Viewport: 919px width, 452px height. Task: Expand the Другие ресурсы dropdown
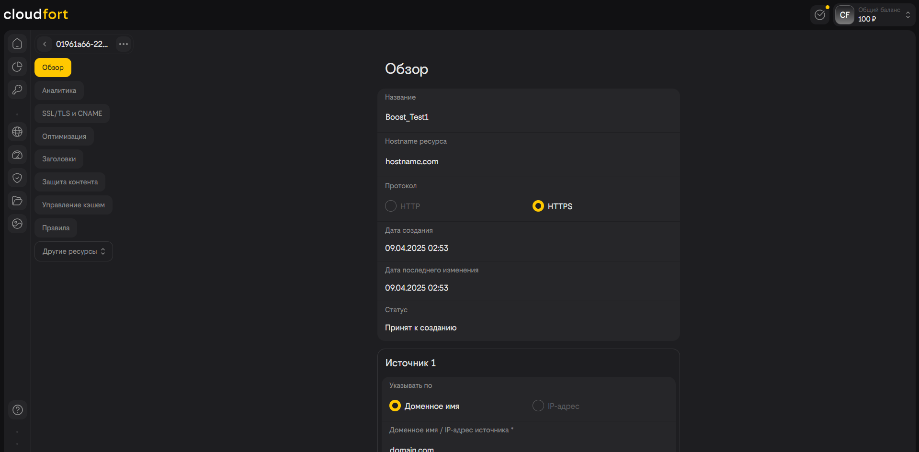click(74, 251)
